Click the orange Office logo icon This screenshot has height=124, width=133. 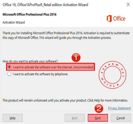point(109,18)
